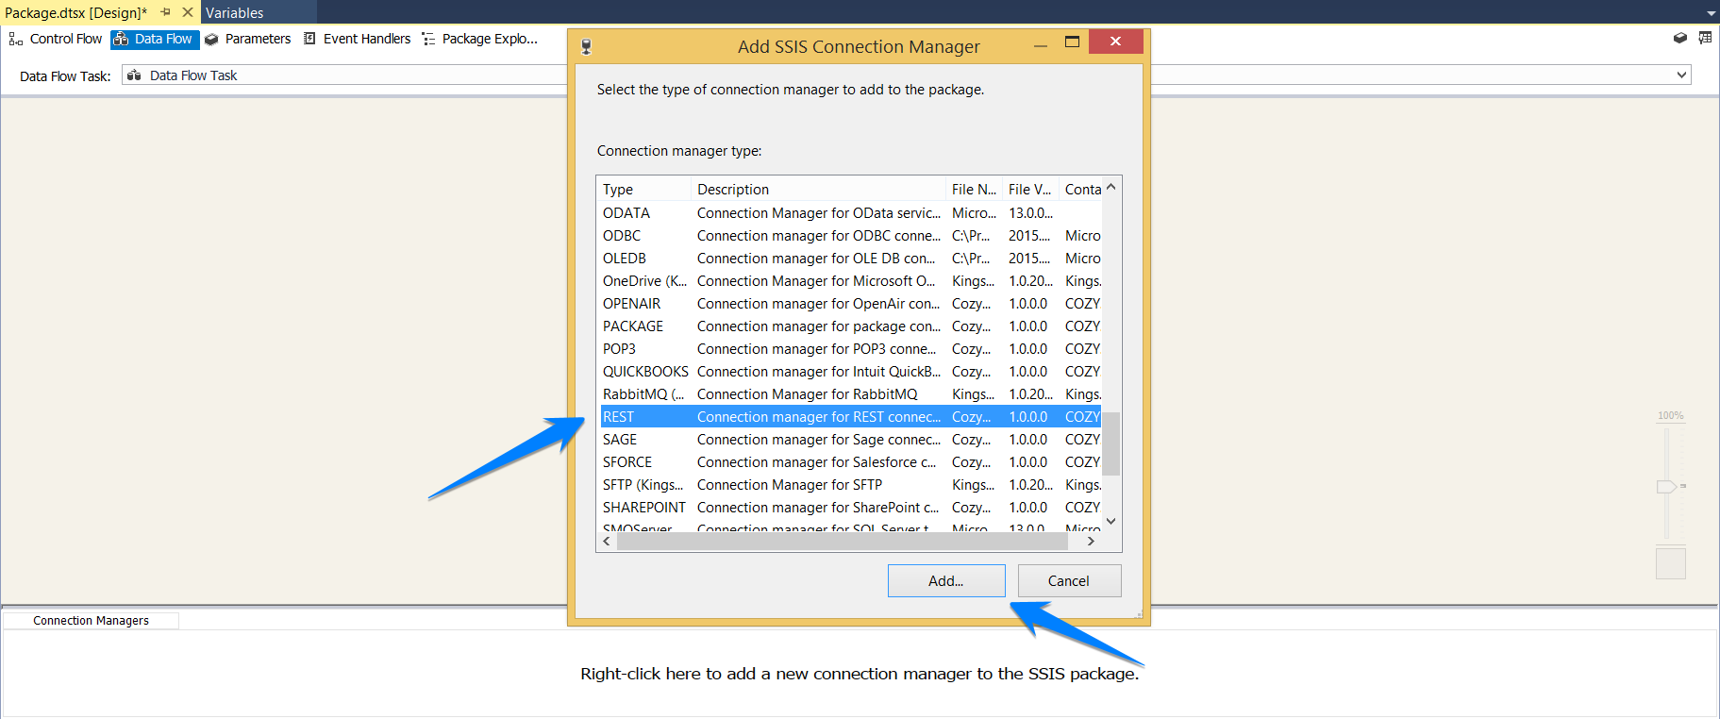Click the SSIS toolbox icon at top right

[1680, 38]
